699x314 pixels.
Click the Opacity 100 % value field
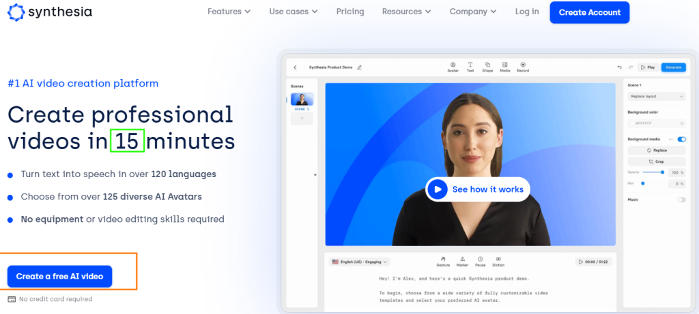click(676, 172)
